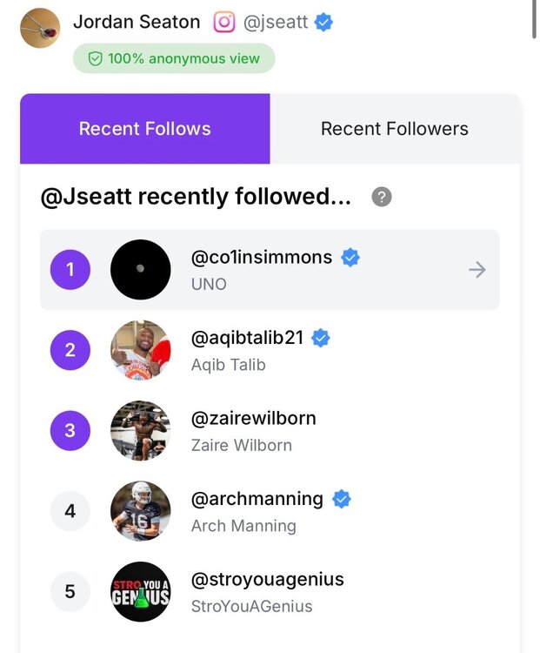Click the question mark help icon

point(382,197)
